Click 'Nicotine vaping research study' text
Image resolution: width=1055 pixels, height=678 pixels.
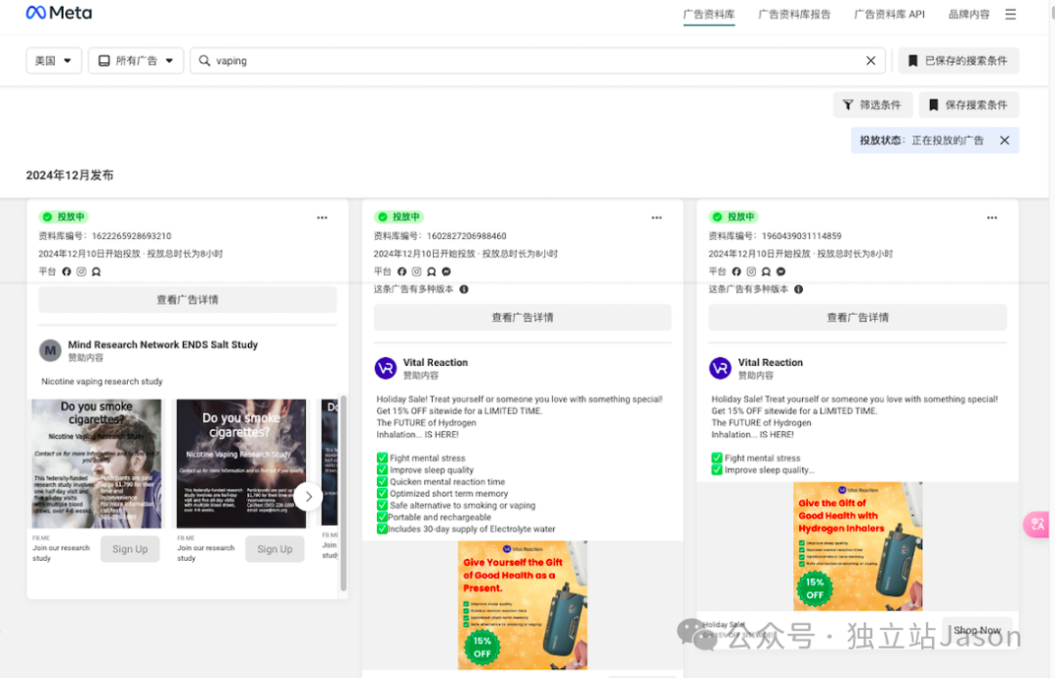pos(102,381)
